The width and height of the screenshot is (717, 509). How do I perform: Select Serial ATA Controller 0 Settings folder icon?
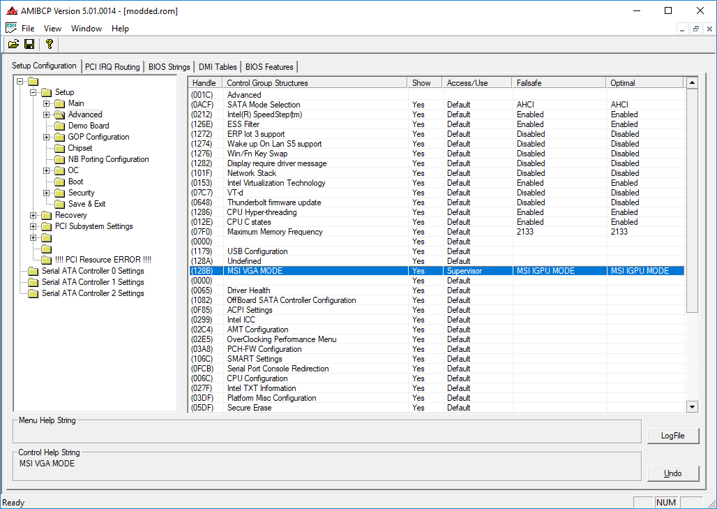click(33, 271)
